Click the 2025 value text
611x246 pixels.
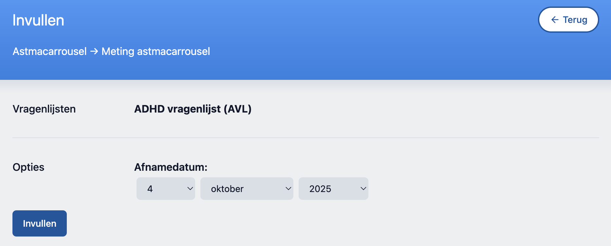[x=320, y=189]
